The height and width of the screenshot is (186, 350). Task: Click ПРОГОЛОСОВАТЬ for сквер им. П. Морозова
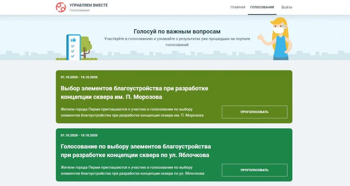point(254,112)
